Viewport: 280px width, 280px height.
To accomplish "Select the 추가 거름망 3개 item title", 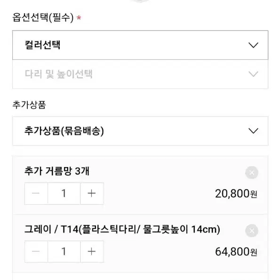I will (x=57, y=171).
